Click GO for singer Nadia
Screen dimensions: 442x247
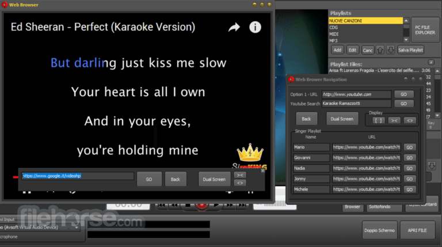pyautogui.click(x=409, y=168)
